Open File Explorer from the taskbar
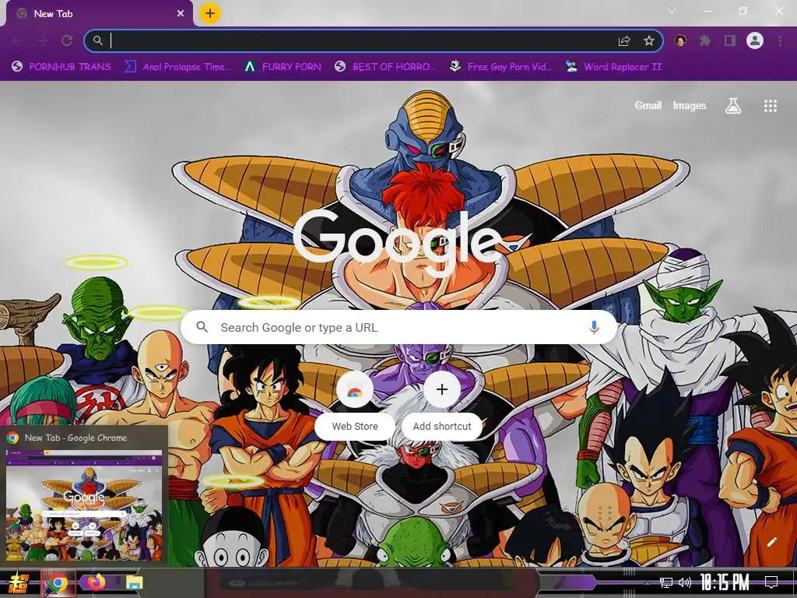 pyautogui.click(x=135, y=582)
